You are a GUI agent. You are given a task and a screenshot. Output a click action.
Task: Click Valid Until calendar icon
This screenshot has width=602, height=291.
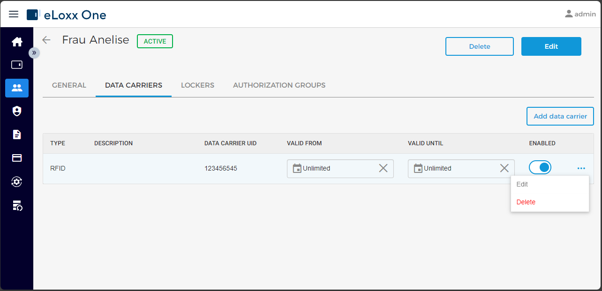[418, 168]
